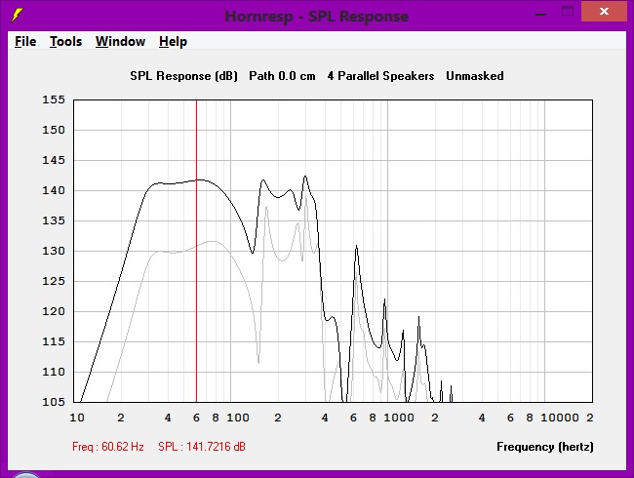Click the red frequency marker line

(x=196, y=251)
